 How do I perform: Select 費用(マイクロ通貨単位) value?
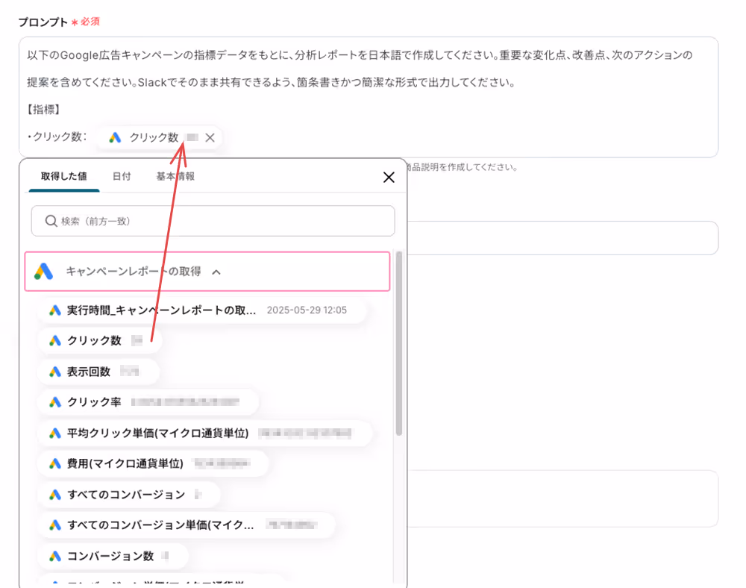point(153,464)
